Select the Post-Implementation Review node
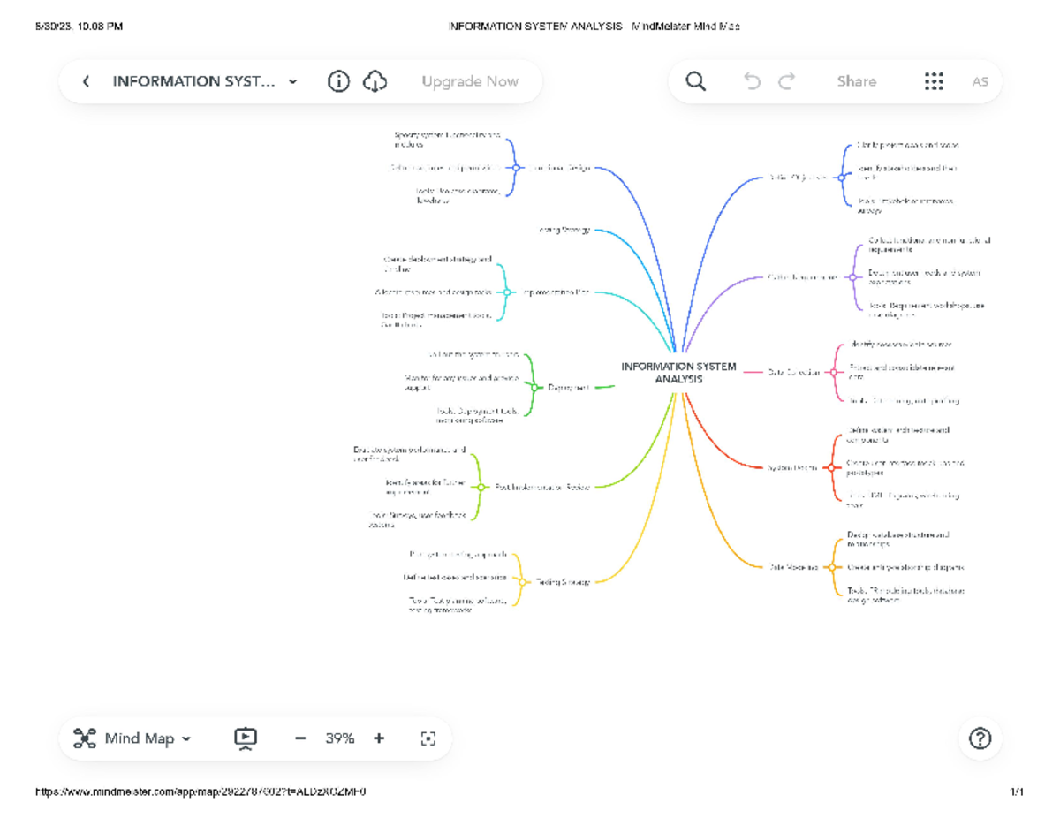The image size is (1060, 818). 542,487
